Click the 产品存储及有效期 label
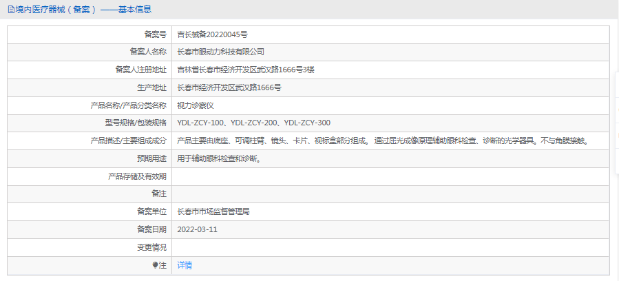The width and height of the screenshot is (619, 281). 138,176
